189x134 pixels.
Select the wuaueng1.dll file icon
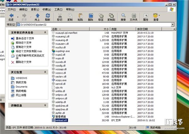click(53, 36)
